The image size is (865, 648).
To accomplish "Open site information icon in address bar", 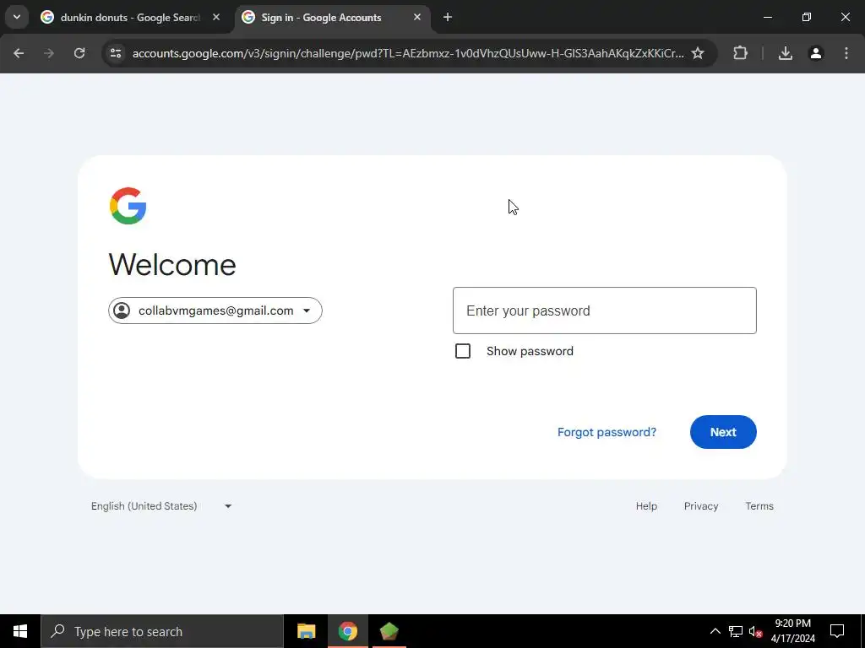I will tap(116, 53).
